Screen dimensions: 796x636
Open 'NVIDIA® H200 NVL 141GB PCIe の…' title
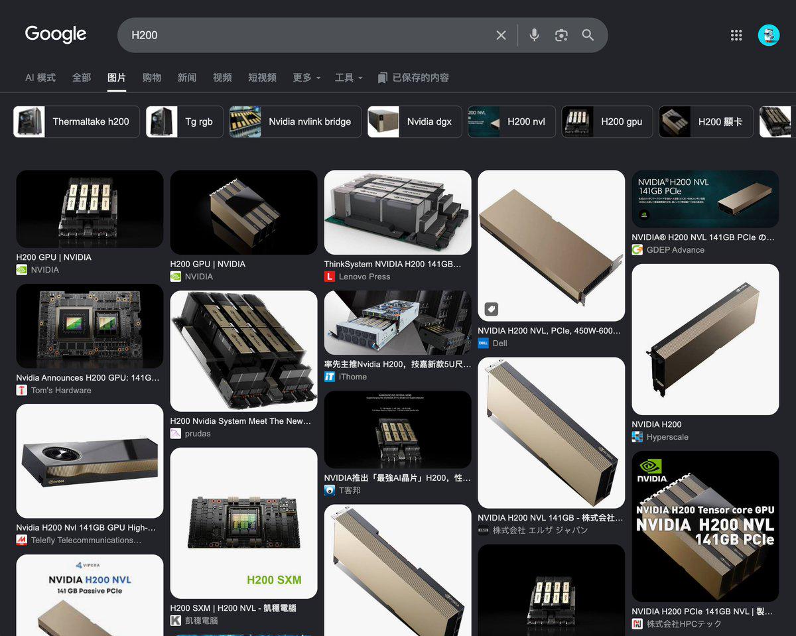click(x=703, y=237)
